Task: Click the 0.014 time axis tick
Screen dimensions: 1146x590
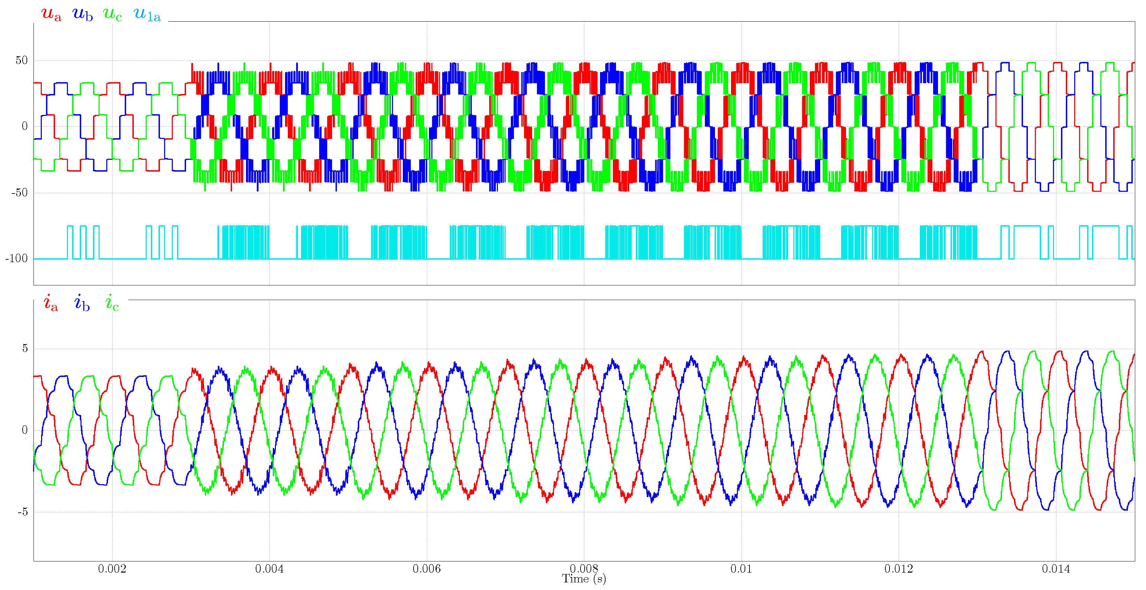Action: tap(1056, 569)
